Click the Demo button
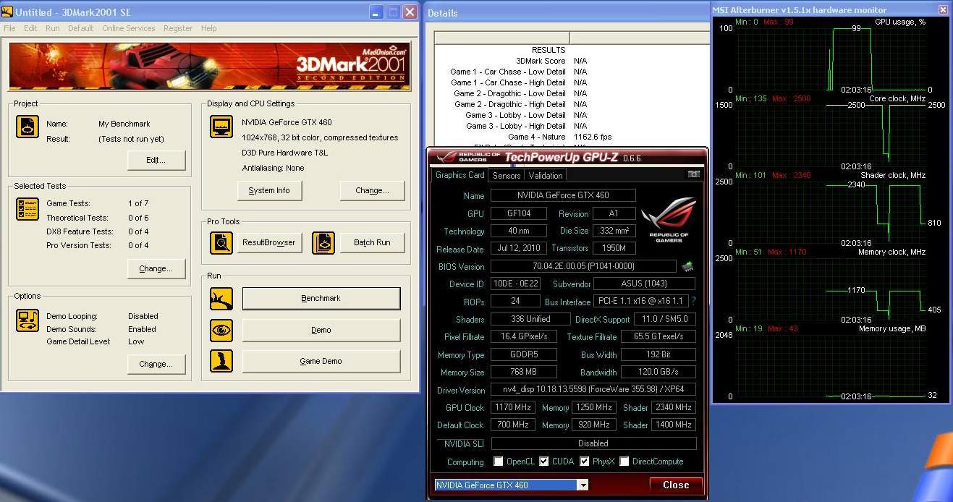The image size is (953, 502). pos(321,330)
